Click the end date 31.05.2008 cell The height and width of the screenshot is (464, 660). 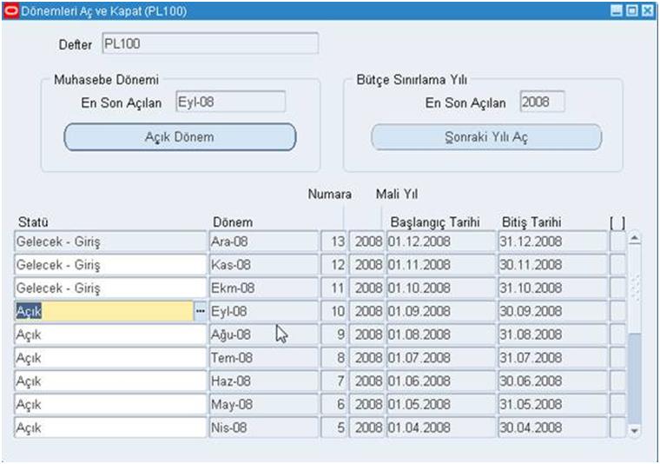pyautogui.click(x=552, y=405)
